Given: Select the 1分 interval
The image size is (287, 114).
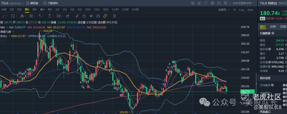Looking at the screenshot, I should coord(57,10).
